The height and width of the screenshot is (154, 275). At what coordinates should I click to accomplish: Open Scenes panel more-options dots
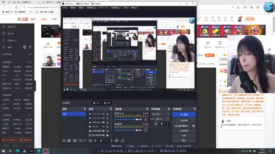pyautogui.click(x=85, y=141)
